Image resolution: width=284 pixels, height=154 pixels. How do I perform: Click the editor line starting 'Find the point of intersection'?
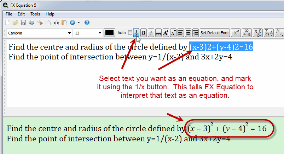pos(121,57)
